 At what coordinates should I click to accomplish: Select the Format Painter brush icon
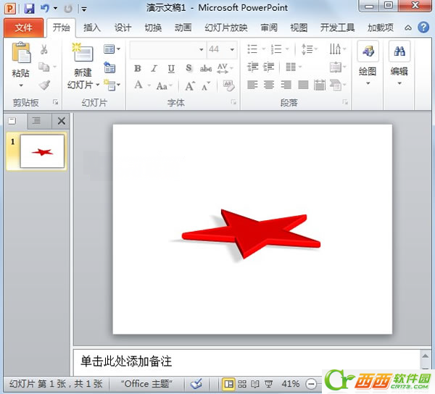44,85
